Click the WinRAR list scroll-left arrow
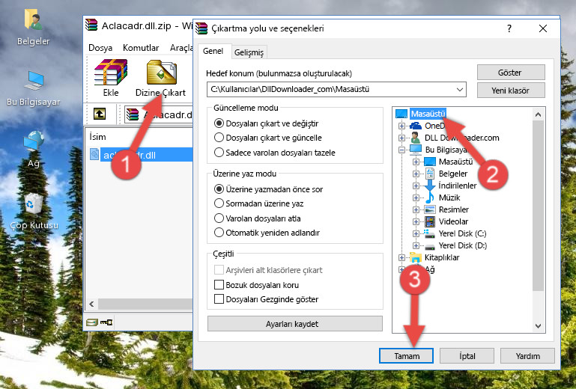The height and width of the screenshot is (389, 576). [x=91, y=304]
